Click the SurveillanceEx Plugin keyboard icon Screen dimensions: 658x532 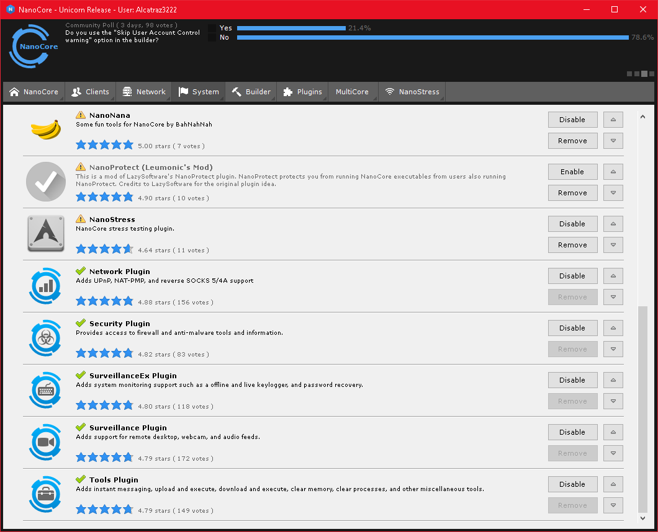(46, 390)
